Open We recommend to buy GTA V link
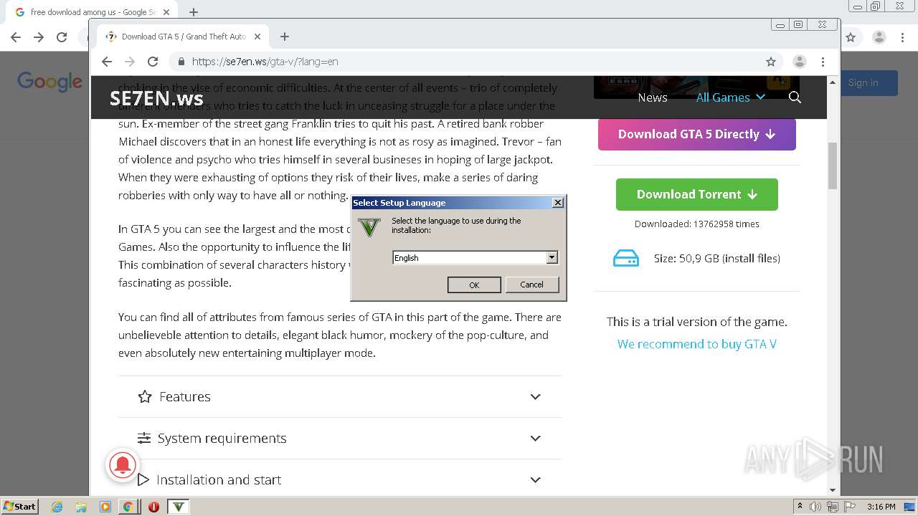Image resolution: width=918 pixels, height=516 pixels. (x=696, y=344)
